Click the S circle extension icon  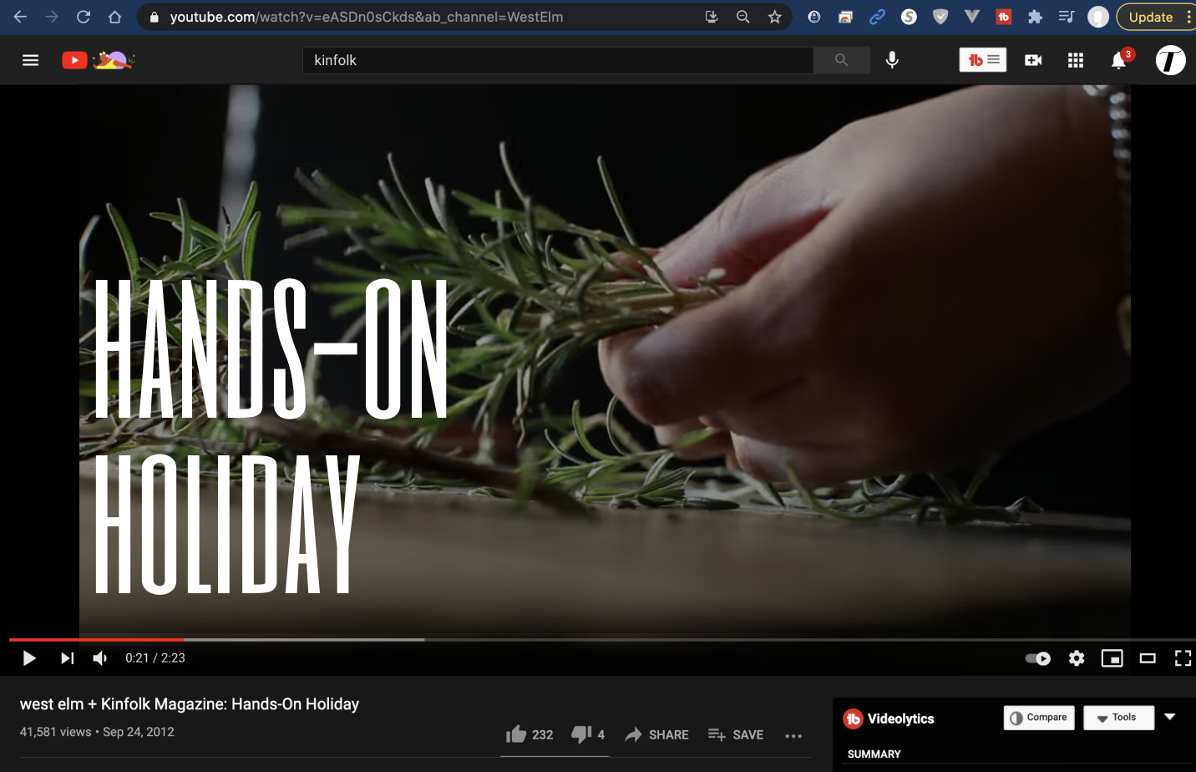click(x=909, y=17)
